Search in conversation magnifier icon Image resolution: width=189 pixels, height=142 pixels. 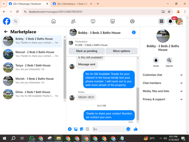click(169, 60)
